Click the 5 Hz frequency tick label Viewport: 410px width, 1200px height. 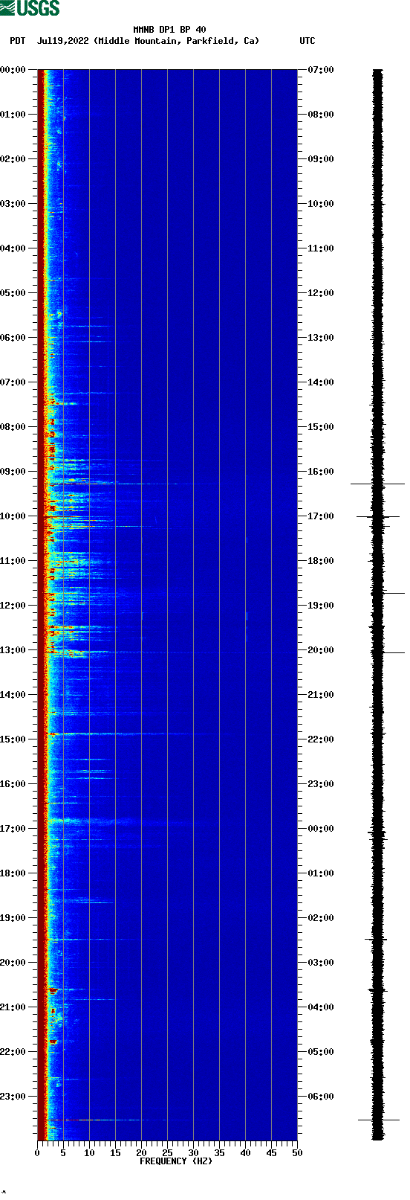tap(63, 1153)
